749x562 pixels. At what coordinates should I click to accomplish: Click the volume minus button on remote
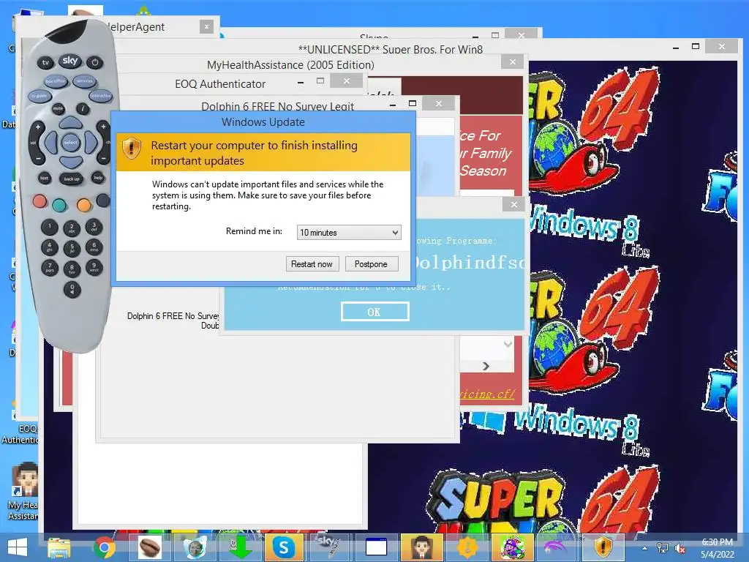point(38,158)
